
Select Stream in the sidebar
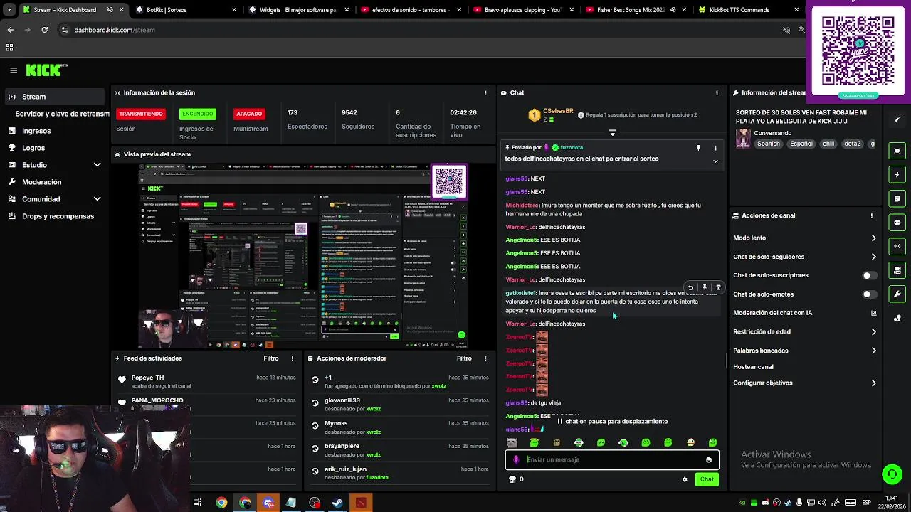pos(55,97)
